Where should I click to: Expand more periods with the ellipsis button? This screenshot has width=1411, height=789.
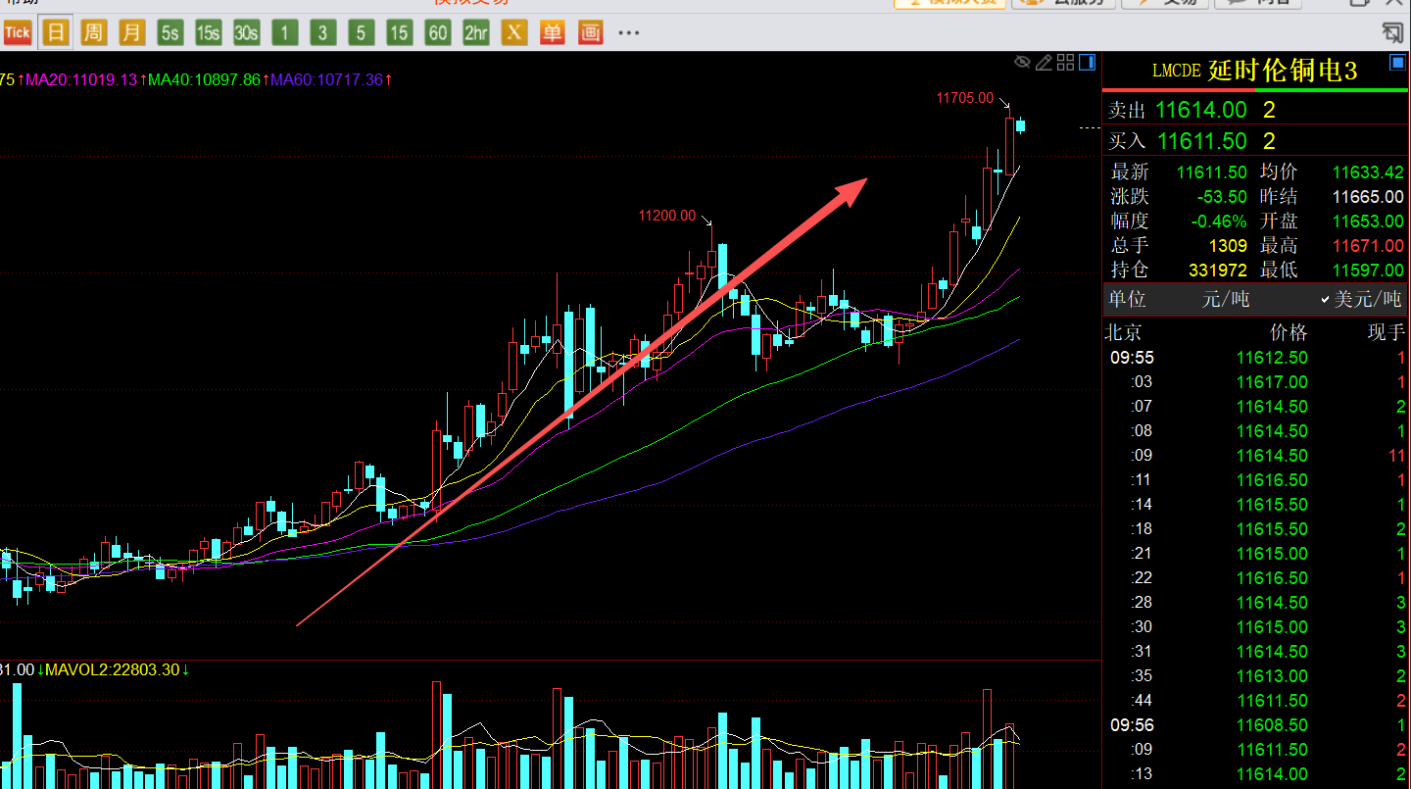(x=628, y=33)
